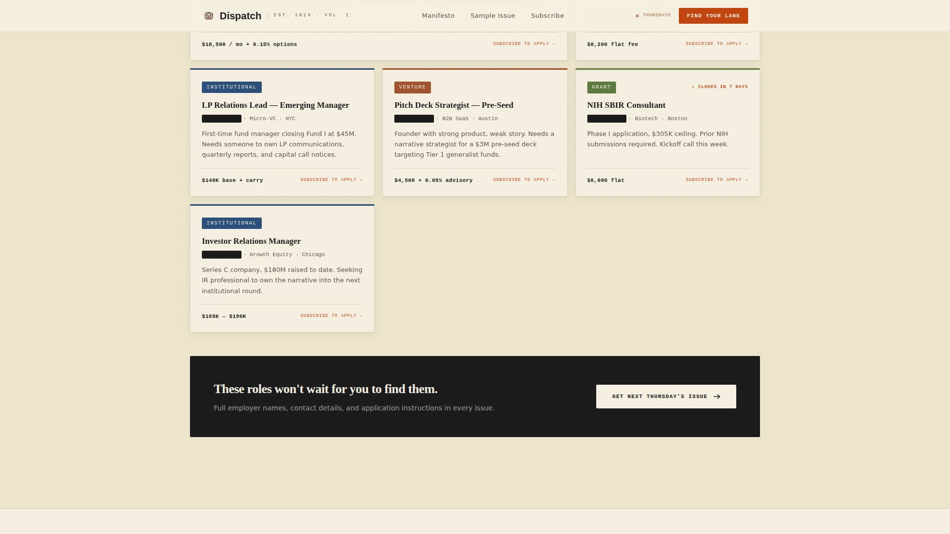Click arrow icon on Get Next Thursday's Issue
The image size is (950, 534).
(x=717, y=397)
